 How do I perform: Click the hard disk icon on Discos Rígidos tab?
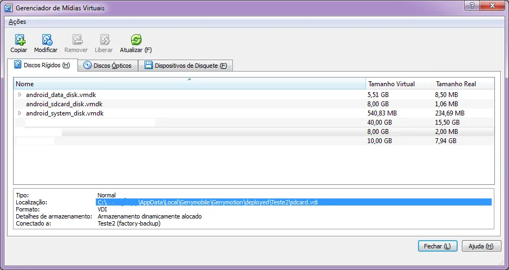pyautogui.click(x=18, y=65)
